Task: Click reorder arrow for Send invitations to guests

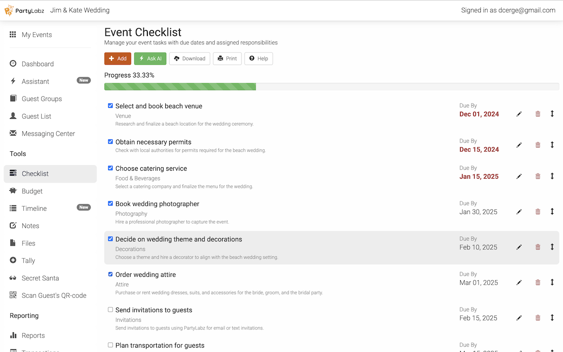Action: (552, 318)
